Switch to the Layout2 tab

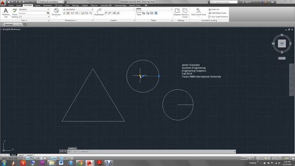tap(29, 155)
